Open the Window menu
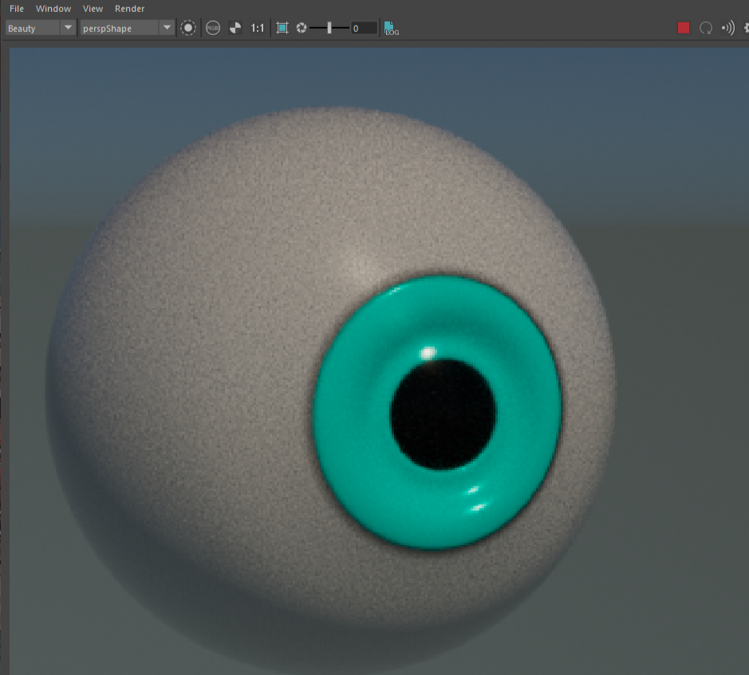The image size is (749, 675). 53,9
